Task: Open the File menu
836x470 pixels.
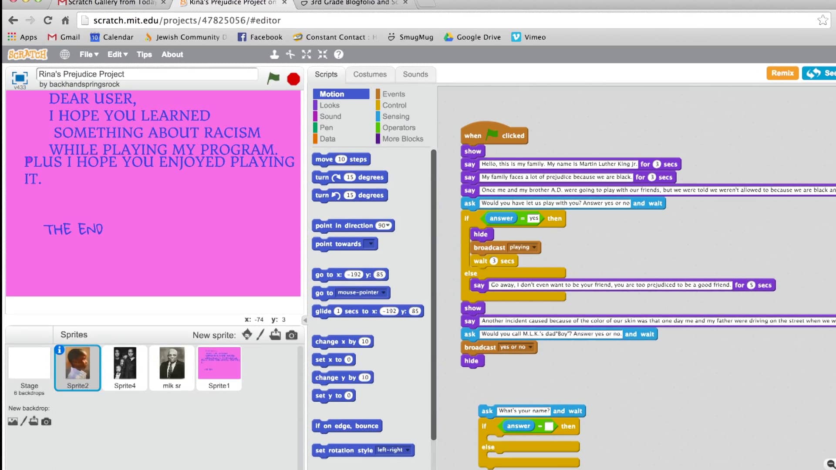Action: pyautogui.click(x=88, y=54)
